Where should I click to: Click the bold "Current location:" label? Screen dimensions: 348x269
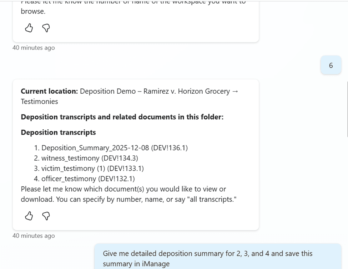tap(49, 91)
